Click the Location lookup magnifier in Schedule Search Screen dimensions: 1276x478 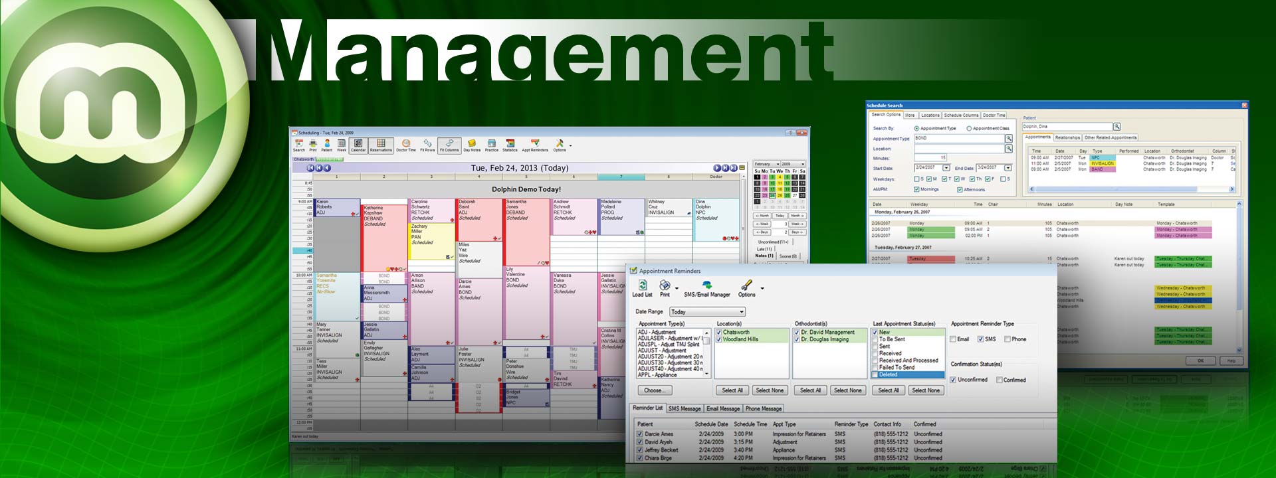tap(1009, 149)
